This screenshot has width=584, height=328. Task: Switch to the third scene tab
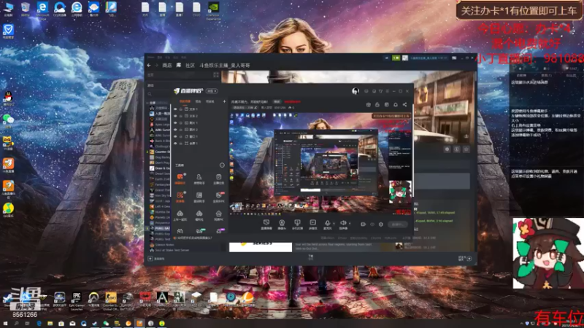coord(210,101)
